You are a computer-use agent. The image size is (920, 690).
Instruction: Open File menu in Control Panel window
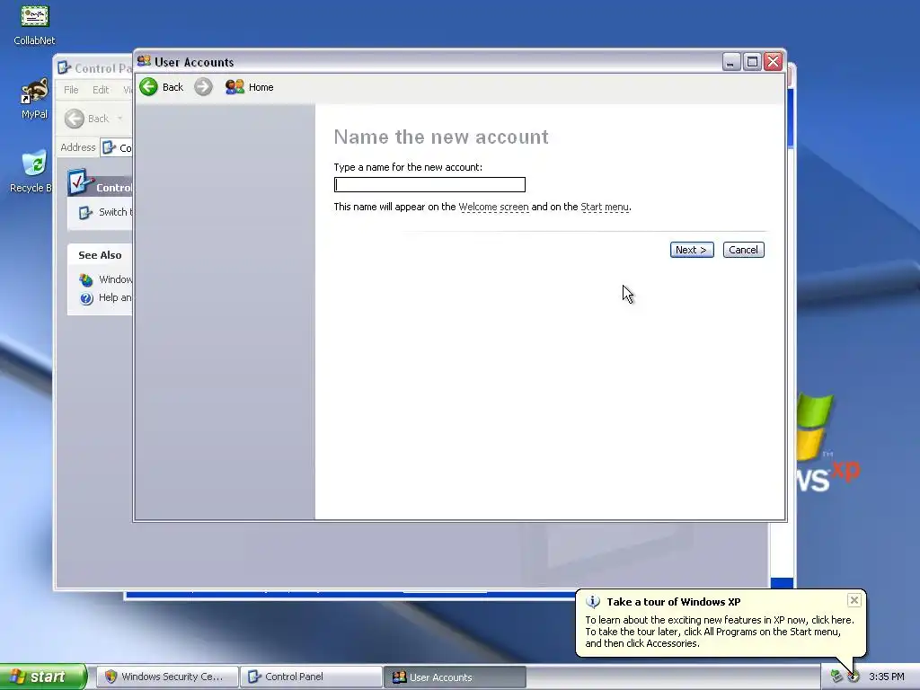click(71, 90)
